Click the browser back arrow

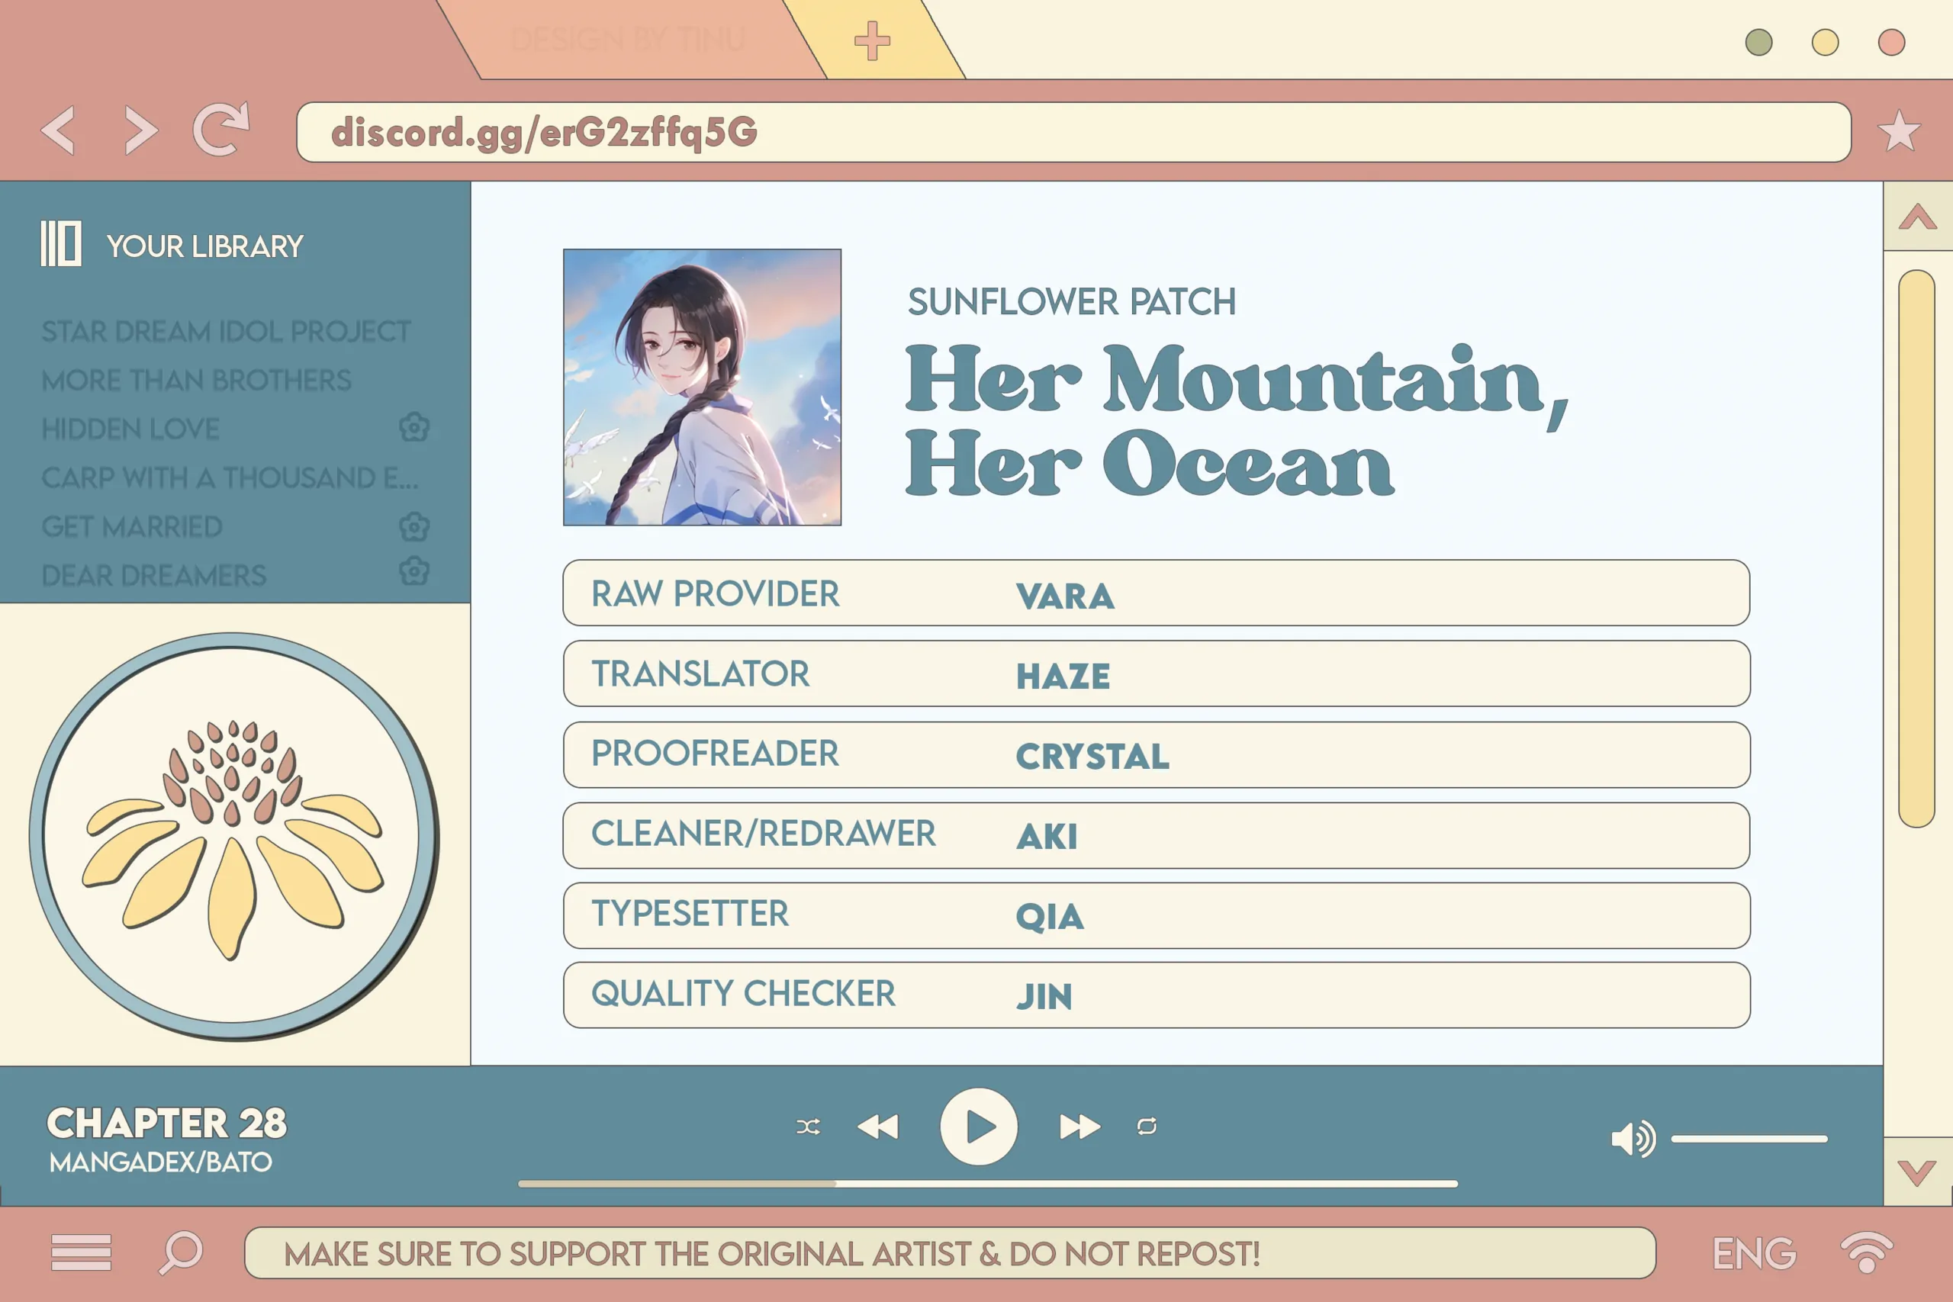point(58,130)
